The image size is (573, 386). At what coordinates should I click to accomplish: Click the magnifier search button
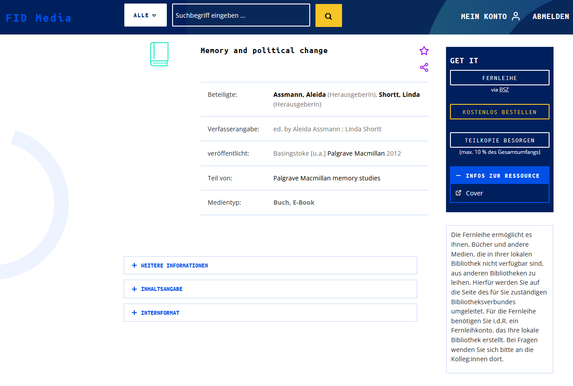point(328,15)
